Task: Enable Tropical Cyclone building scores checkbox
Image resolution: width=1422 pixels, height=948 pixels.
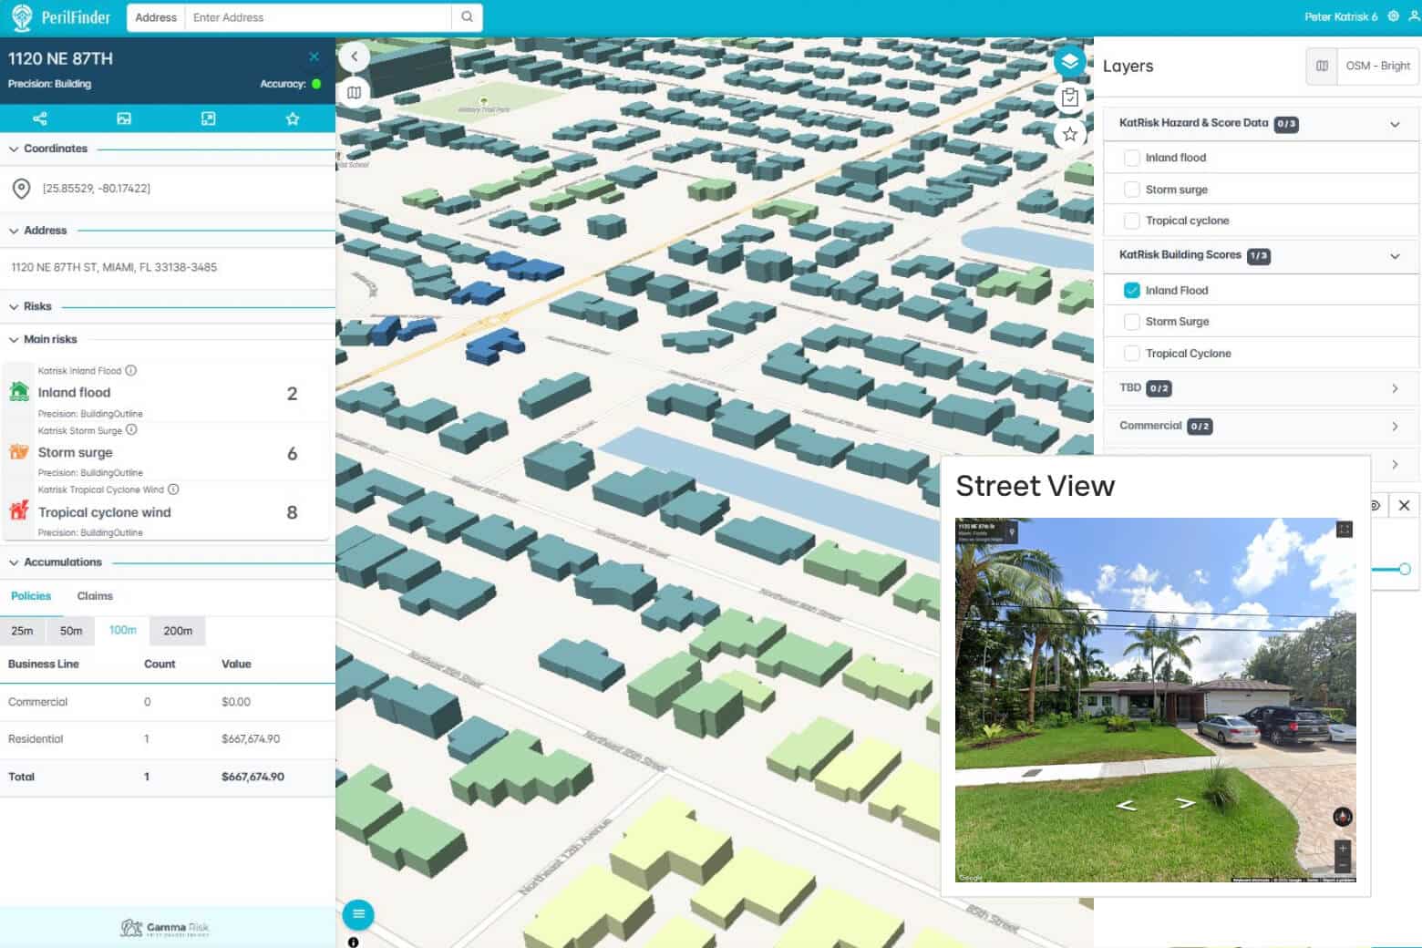Action: click(1131, 353)
